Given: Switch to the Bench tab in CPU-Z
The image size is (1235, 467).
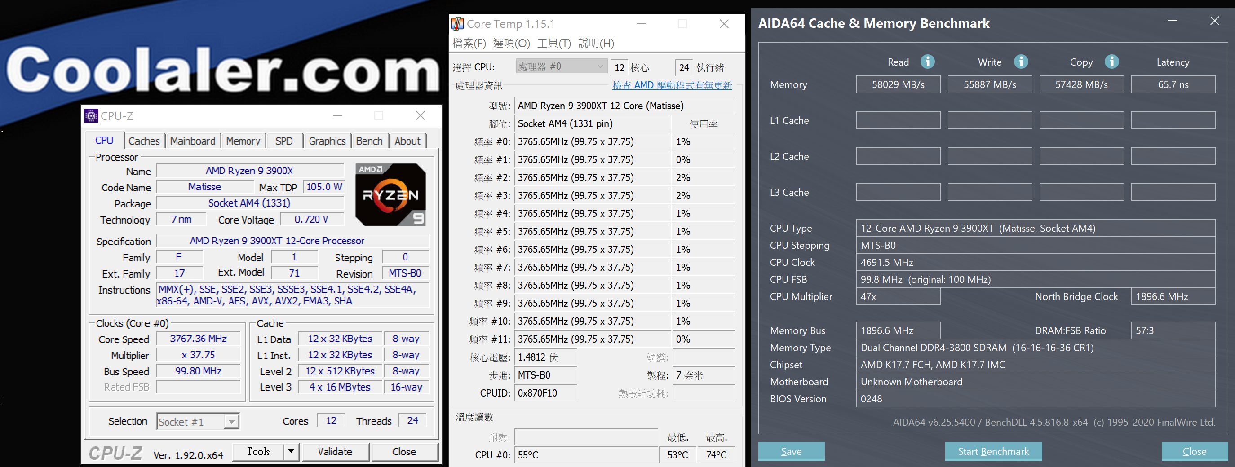Looking at the screenshot, I should point(369,141).
